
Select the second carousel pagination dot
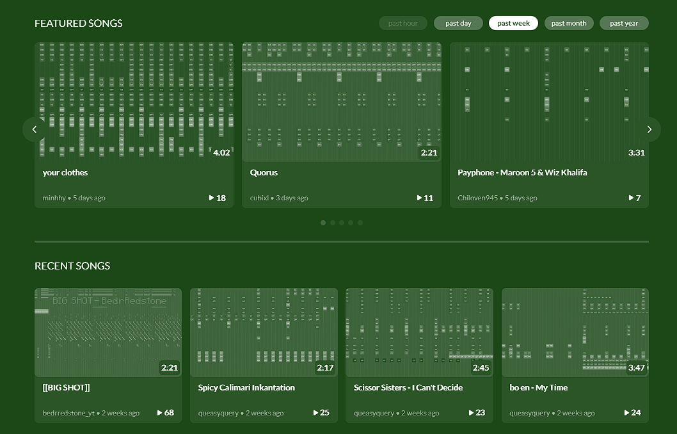coord(332,223)
